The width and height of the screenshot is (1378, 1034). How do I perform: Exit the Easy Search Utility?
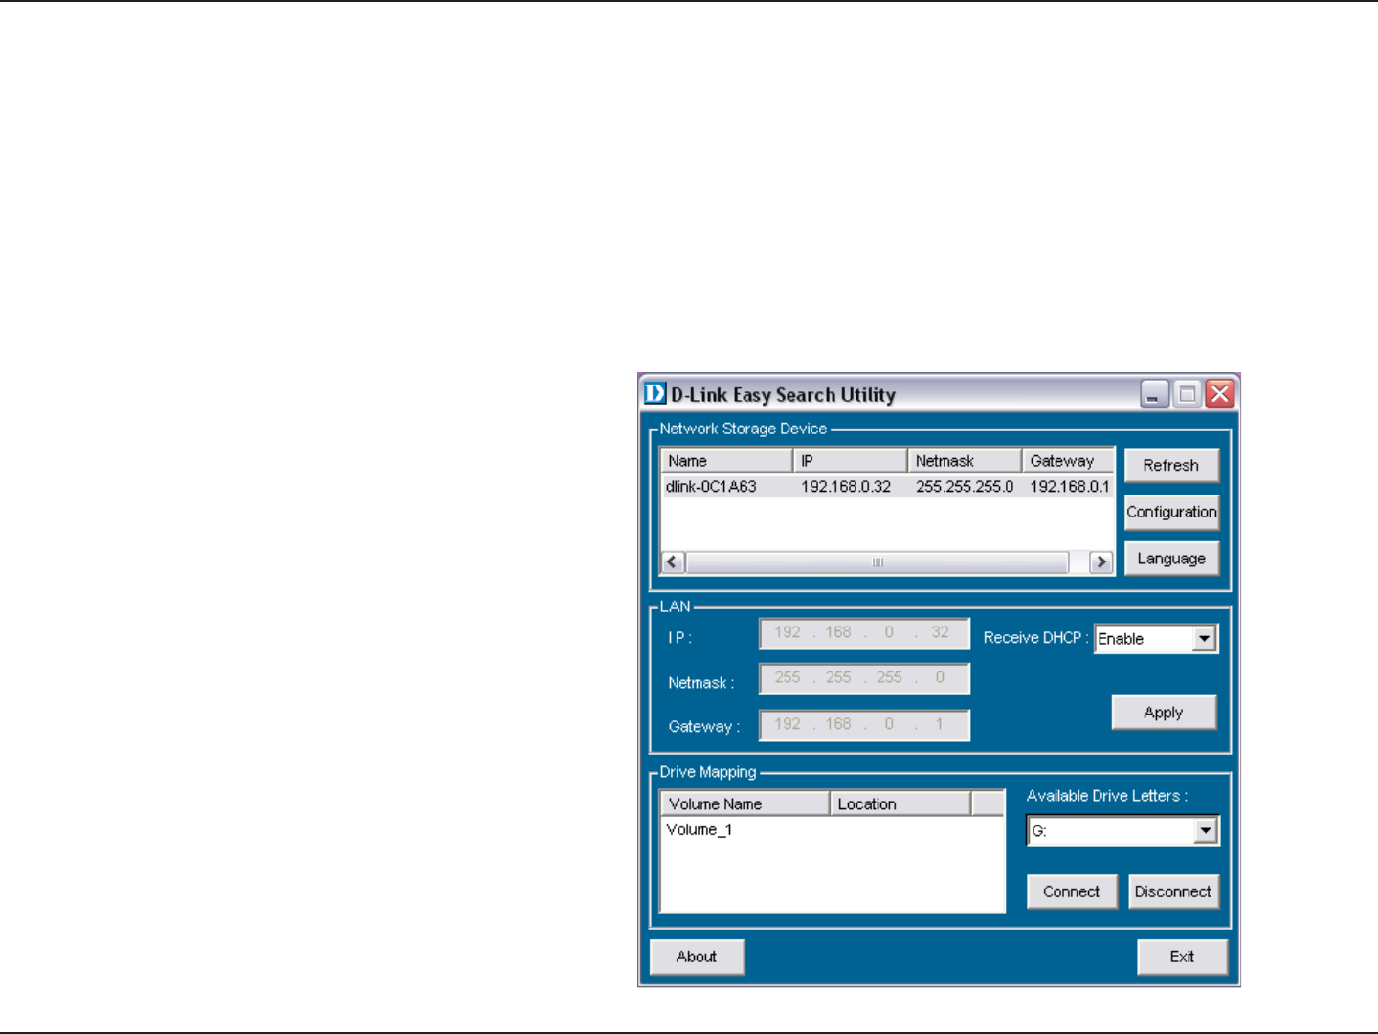[x=1182, y=957]
